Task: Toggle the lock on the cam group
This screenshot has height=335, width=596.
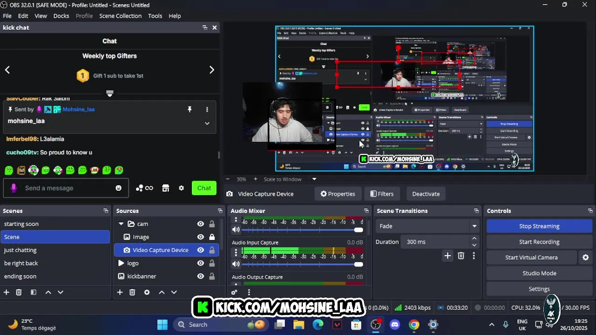Action: tap(212, 224)
